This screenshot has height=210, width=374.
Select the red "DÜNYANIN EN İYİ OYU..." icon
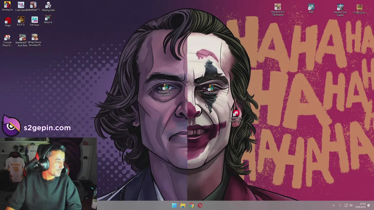236,116
